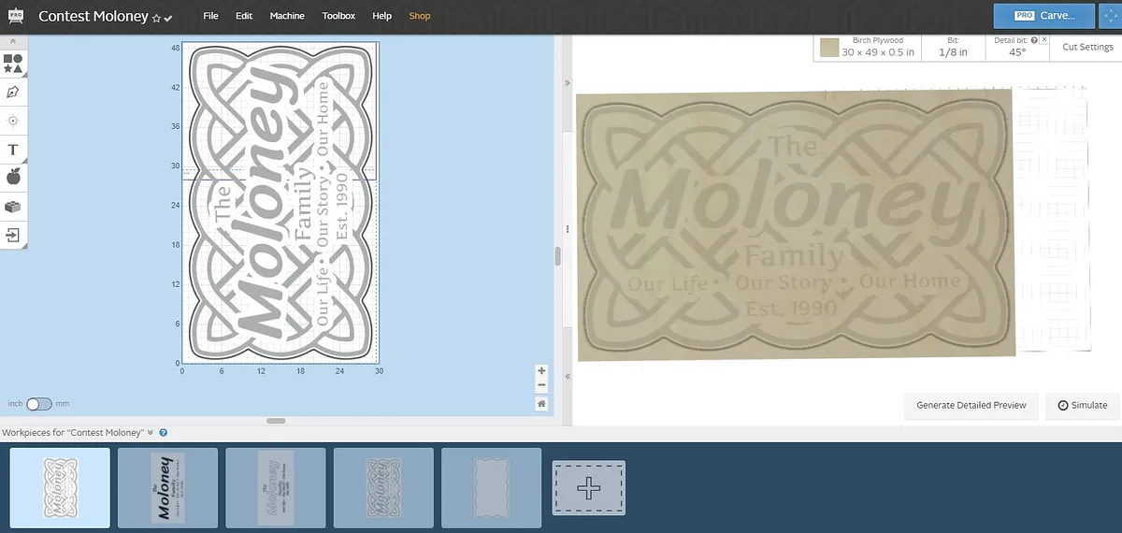Reset canvas view with home icon
This screenshot has width=1122, height=533.
[541, 404]
